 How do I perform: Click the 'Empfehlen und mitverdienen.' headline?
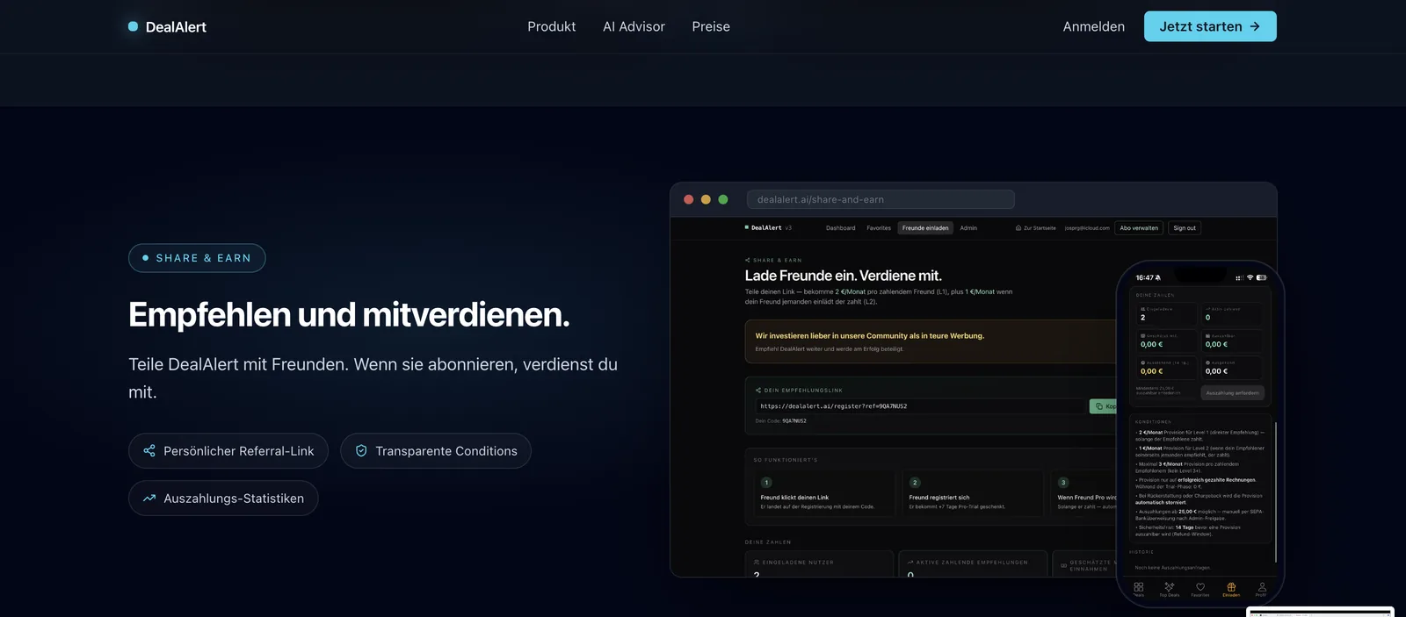point(349,315)
